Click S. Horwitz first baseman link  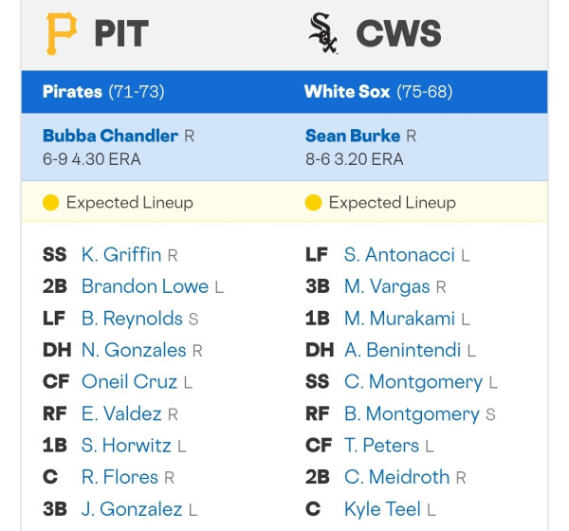126,446
